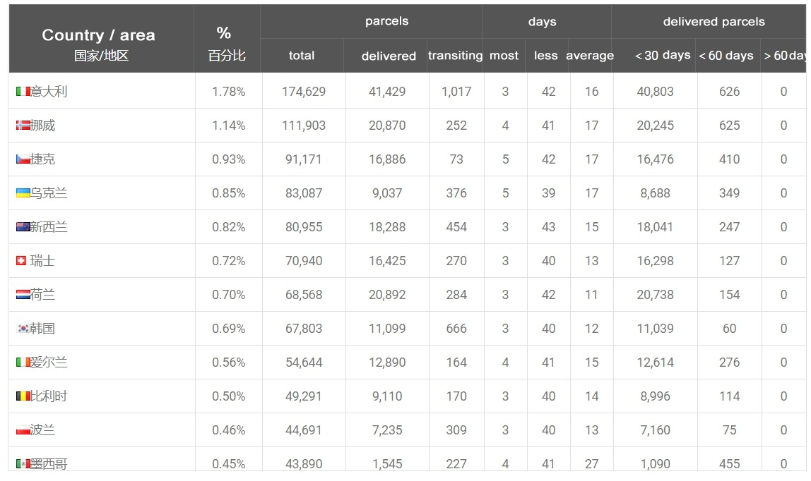
Task: Click the 爱尔兰 country name
Action: point(49,363)
